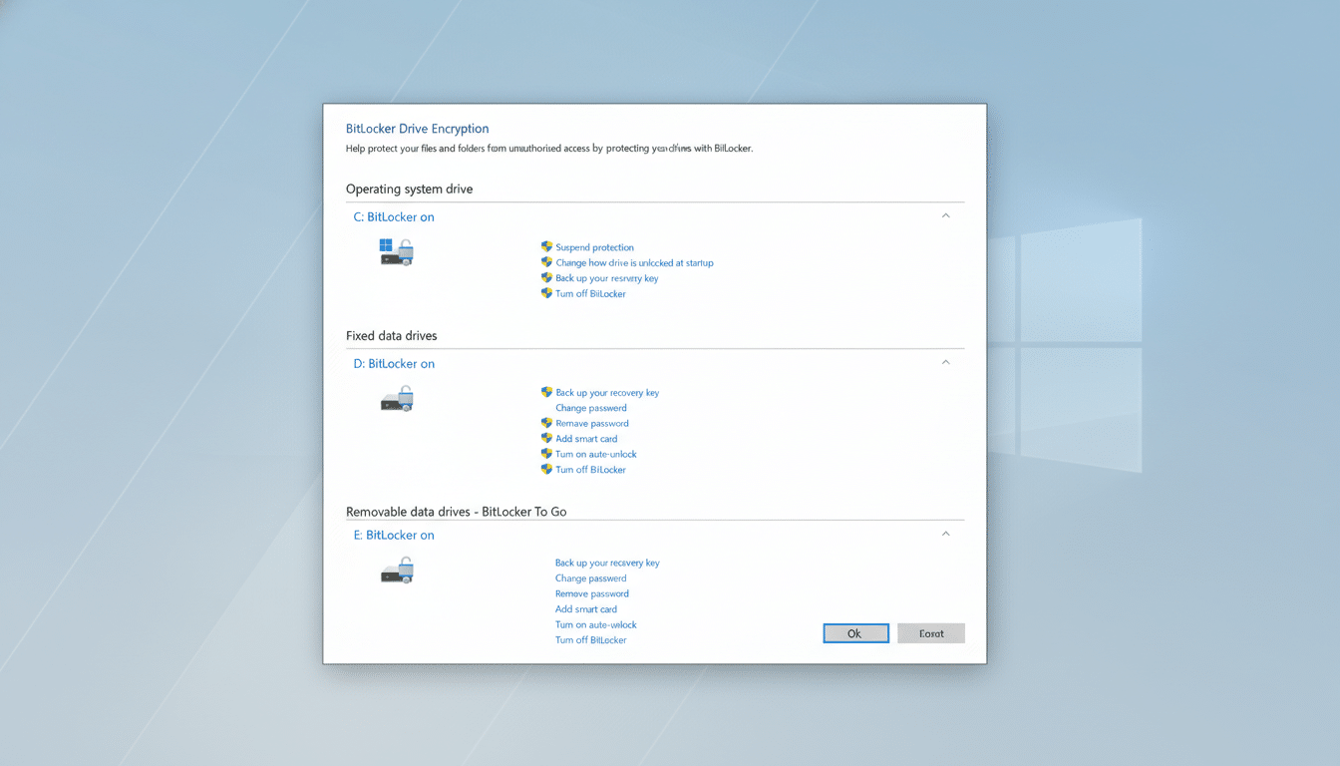Click the E: removable drive icon
Image resolution: width=1340 pixels, height=766 pixels.
coord(397,570)
